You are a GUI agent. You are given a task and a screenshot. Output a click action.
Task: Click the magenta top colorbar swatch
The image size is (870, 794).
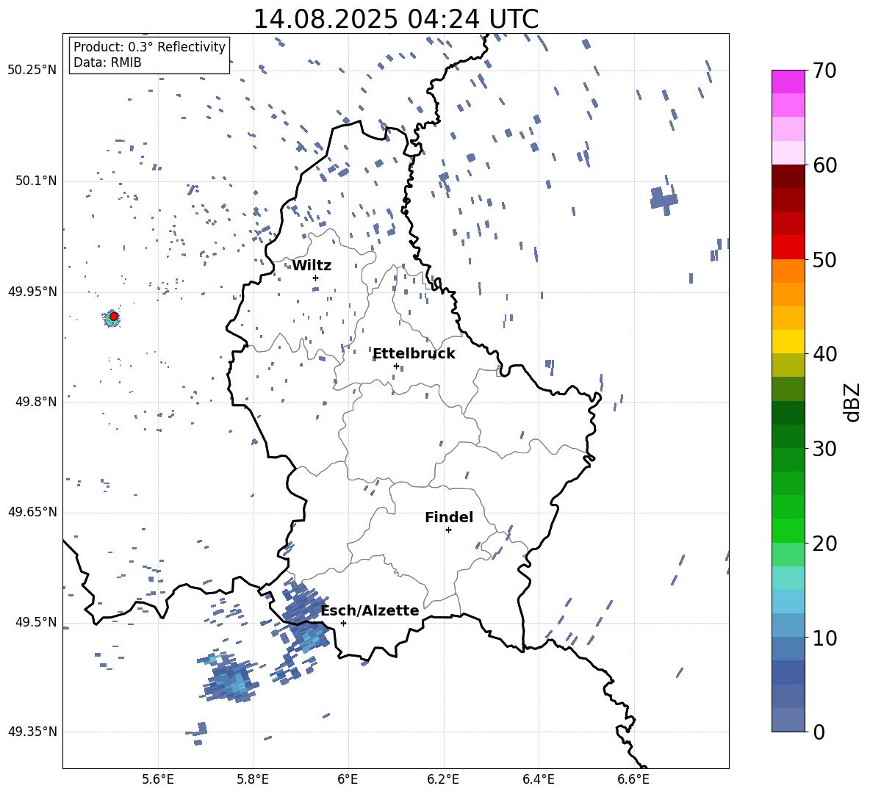(x=788, y=82)
